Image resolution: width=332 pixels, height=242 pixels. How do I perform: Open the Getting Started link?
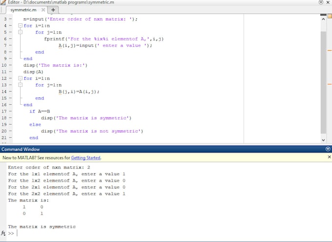pos(85,158)
